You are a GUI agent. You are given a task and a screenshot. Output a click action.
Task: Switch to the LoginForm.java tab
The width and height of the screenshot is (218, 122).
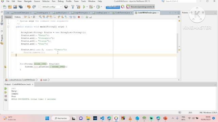[81, 13]
